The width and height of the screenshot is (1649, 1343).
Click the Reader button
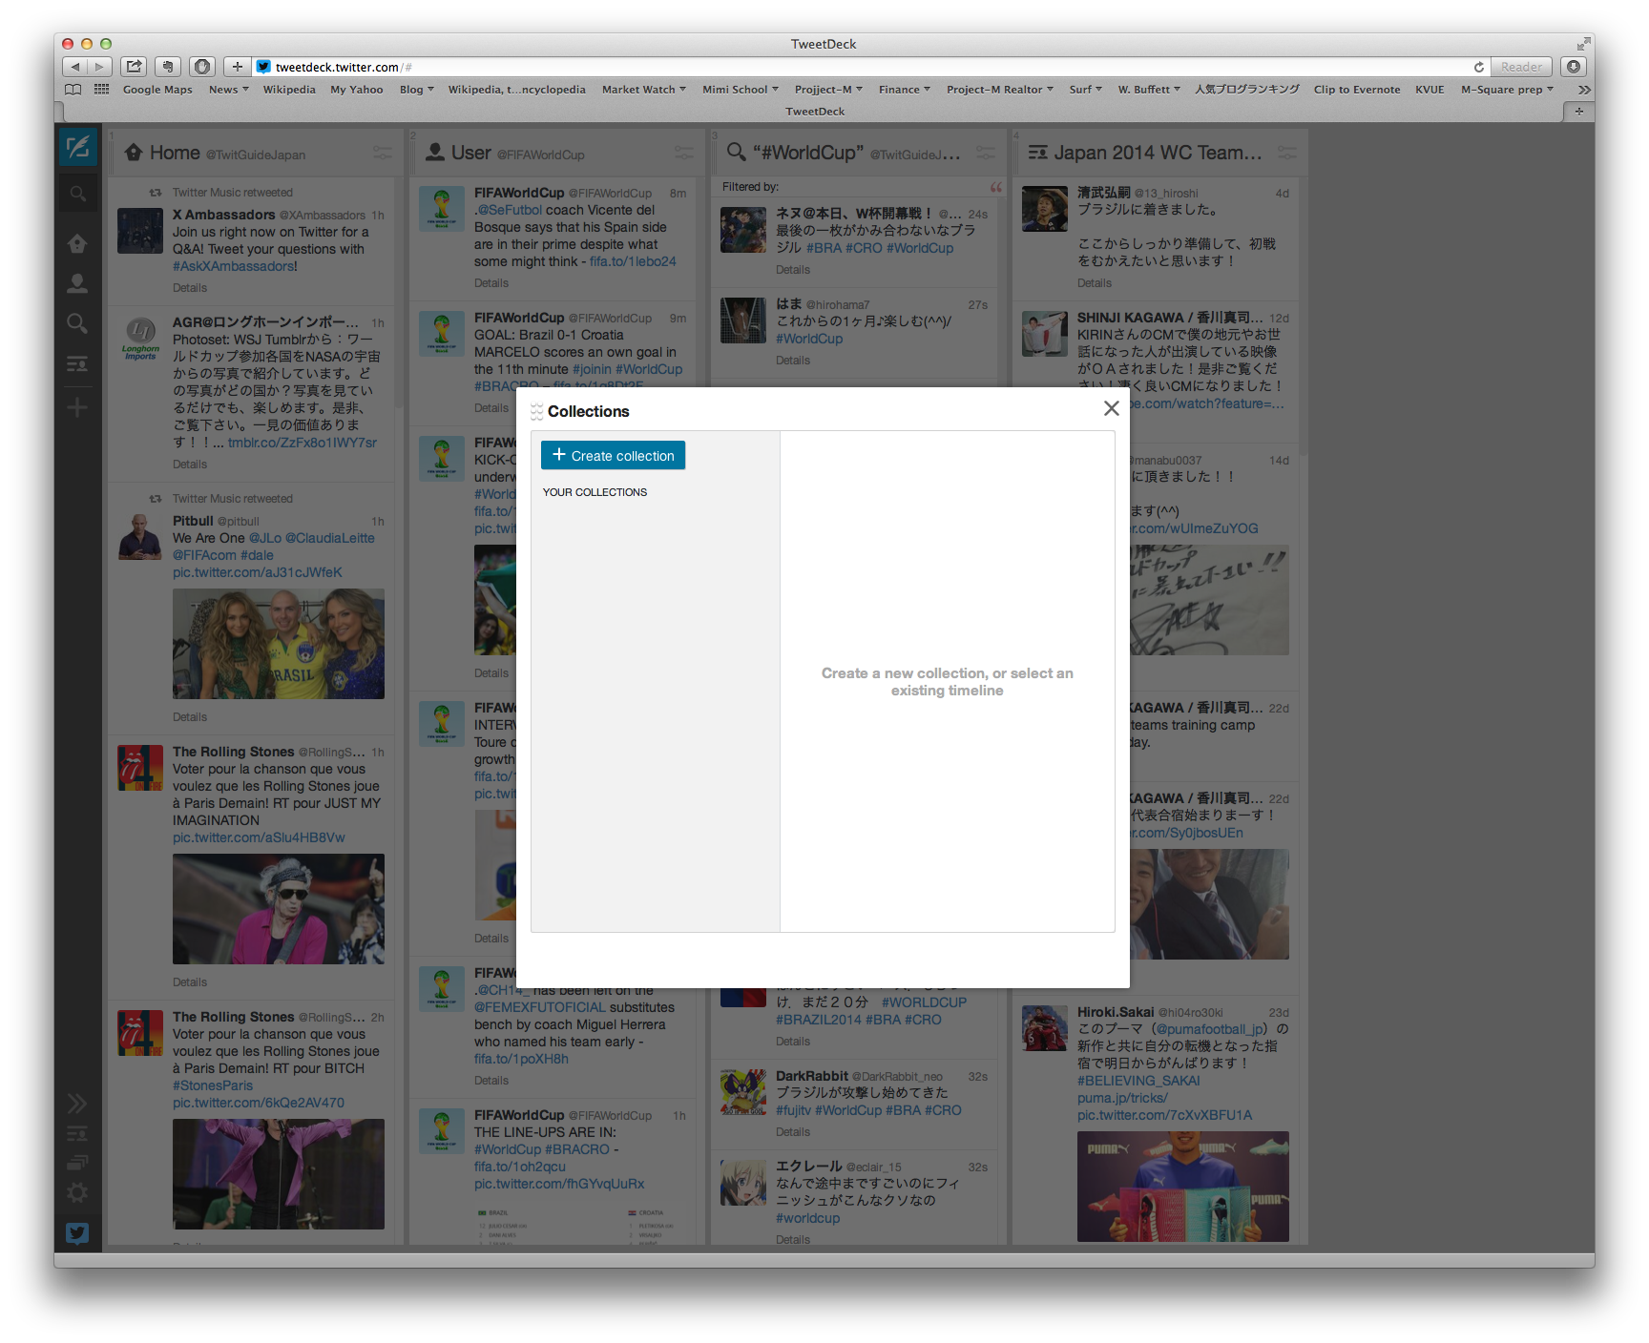(1520, 67)
